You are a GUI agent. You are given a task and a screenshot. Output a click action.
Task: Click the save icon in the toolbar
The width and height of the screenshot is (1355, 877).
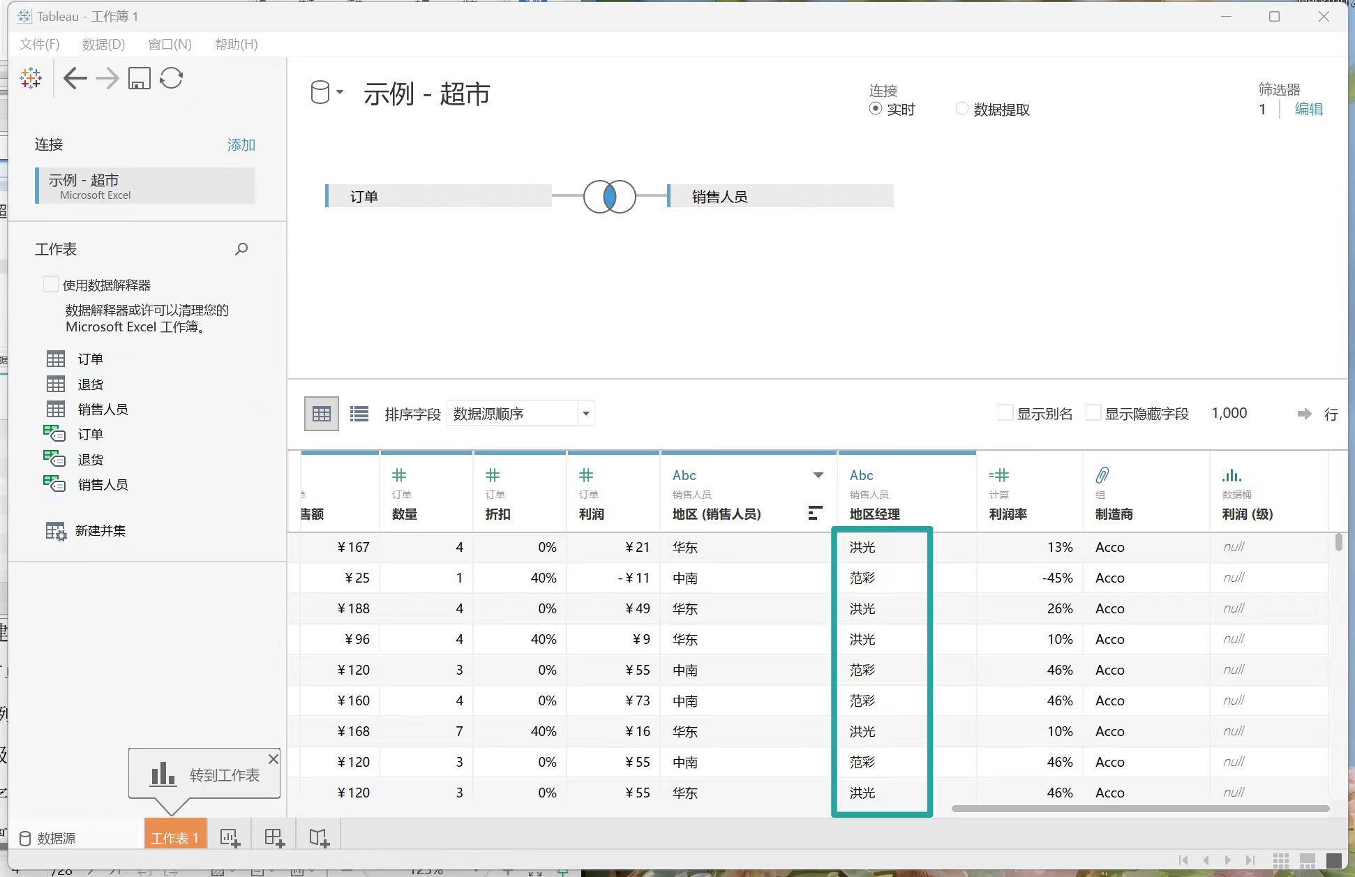(140, 78)
